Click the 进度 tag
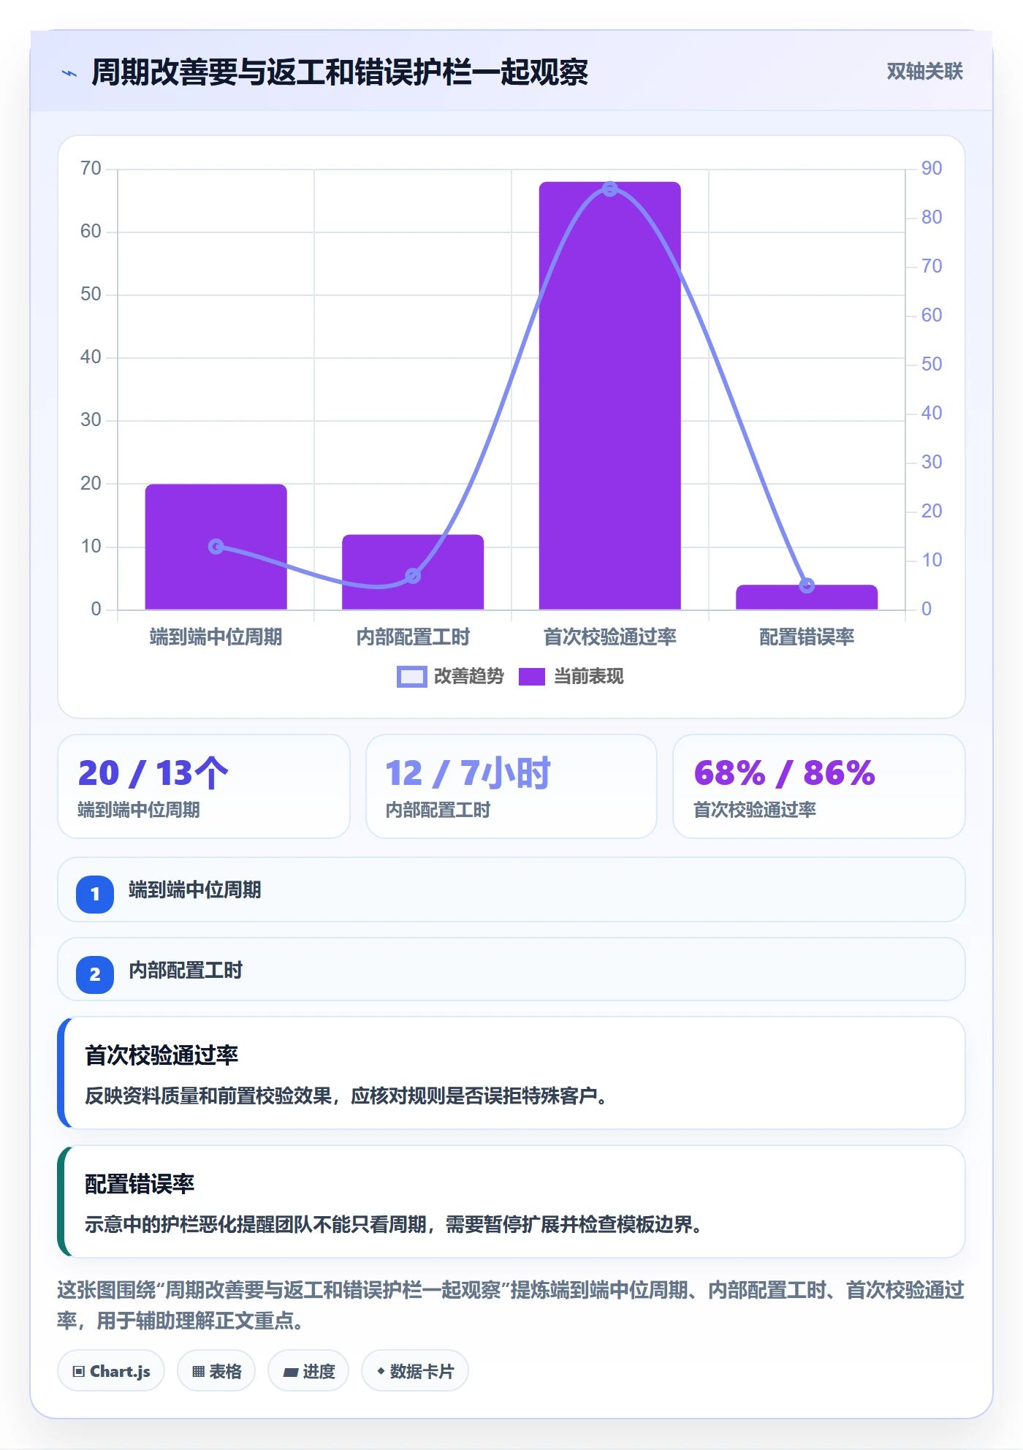The height and width of the screenshot is (1450, 1023). pyautogui.click(x=308, y=1371)
